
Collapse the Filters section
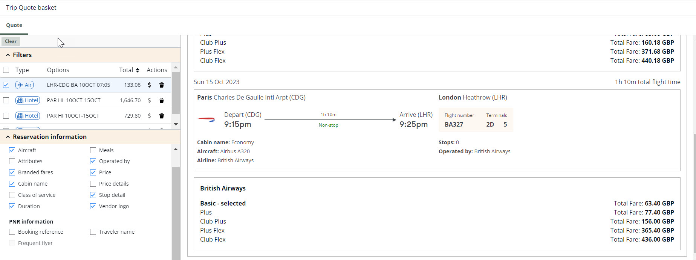[8, 55]
